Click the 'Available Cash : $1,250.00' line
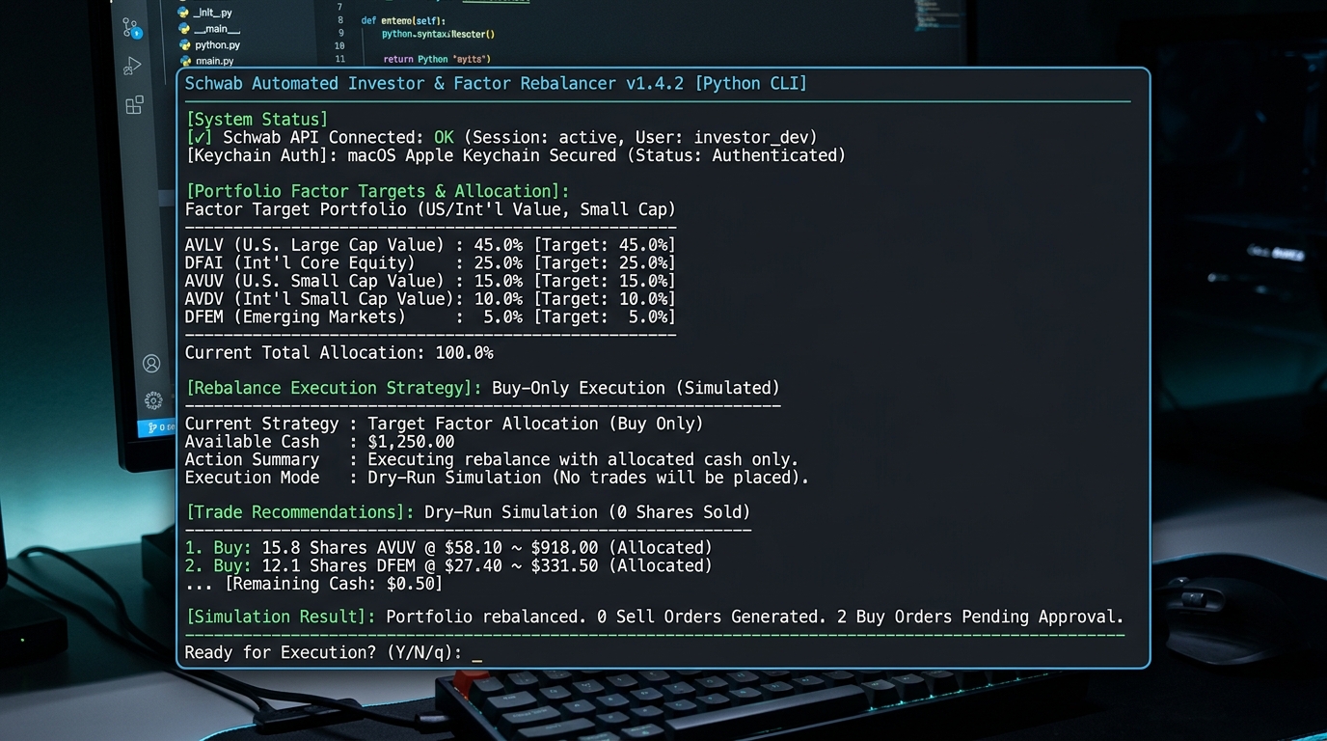This screenshot has width=1327, height=741. click(319, 442)
